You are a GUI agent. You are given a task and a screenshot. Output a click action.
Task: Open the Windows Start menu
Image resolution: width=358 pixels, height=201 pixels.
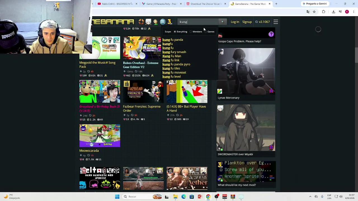[117, 197]
